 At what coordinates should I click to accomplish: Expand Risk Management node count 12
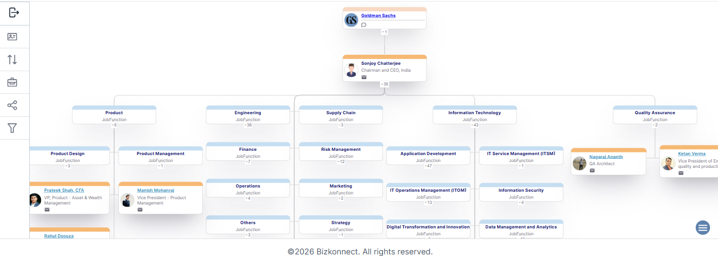point(341,161)
